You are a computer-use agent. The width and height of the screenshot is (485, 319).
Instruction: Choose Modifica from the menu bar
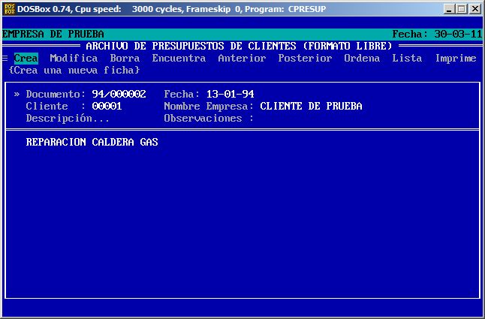pos(74,59)
